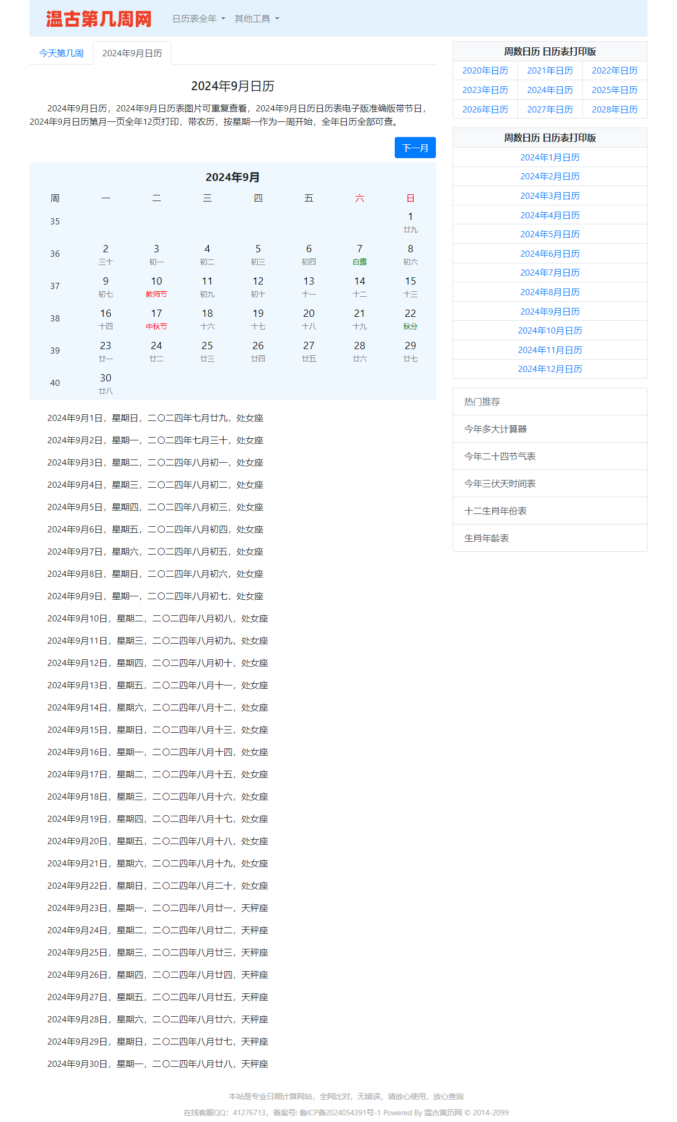
Task: Click the 温古黄历网 footer link
Action: click(443, 1113)
